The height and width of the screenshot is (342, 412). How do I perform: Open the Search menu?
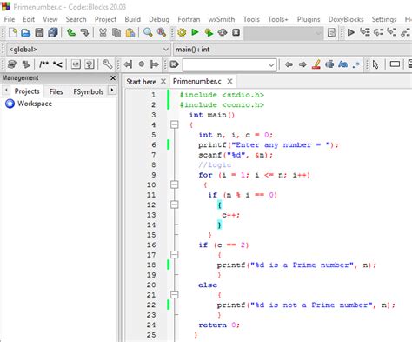tap(76, 19)
